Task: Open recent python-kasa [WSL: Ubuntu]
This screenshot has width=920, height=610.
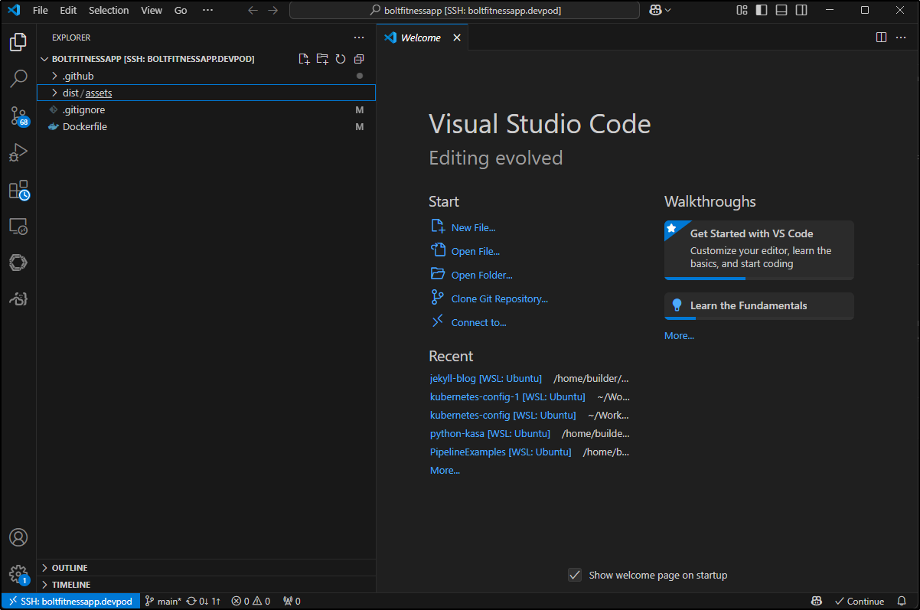Action: tap(490, 434)
